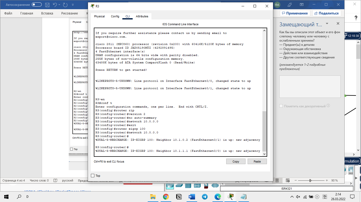The width and height of the screenshot is (361, 202).
Task: Click the R3 router icon in title bar
Action: 92,6
